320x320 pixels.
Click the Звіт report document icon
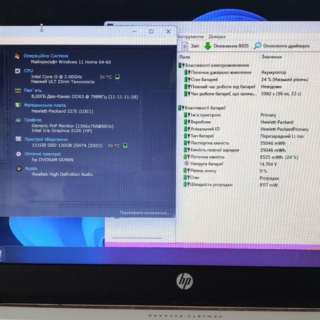[185, 46]
